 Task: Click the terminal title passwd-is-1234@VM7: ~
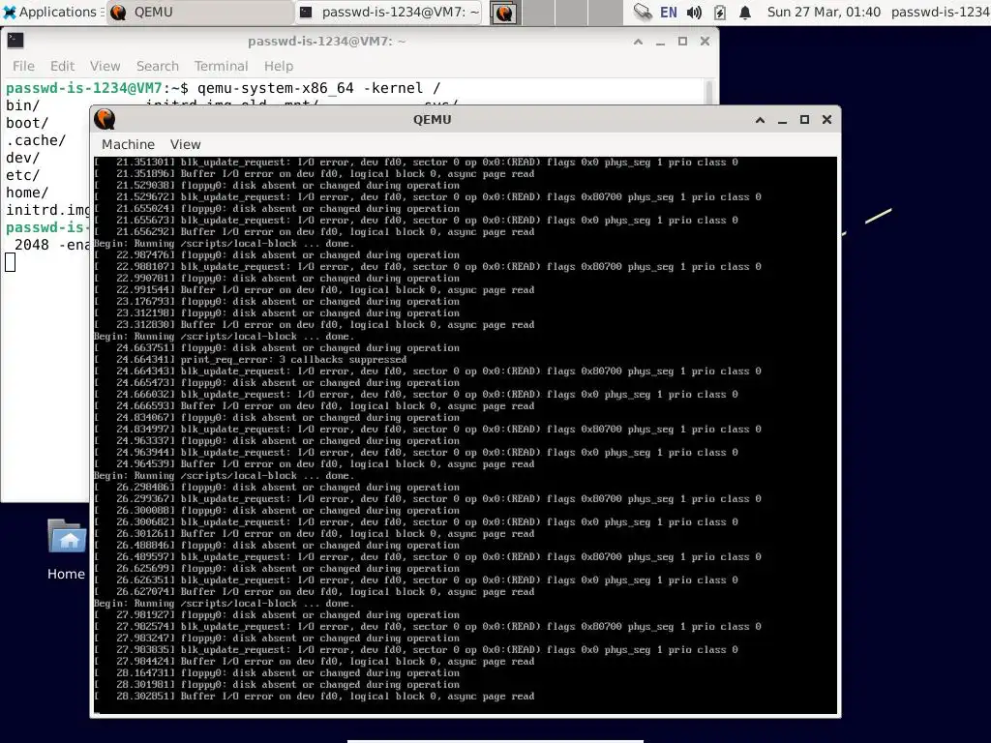(x=327, y=41)
